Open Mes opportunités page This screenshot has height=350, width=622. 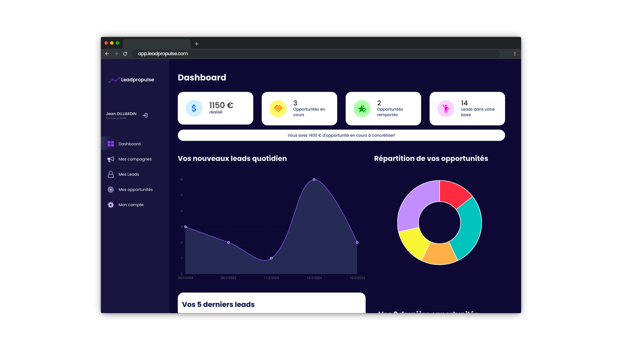coord(135,190)
